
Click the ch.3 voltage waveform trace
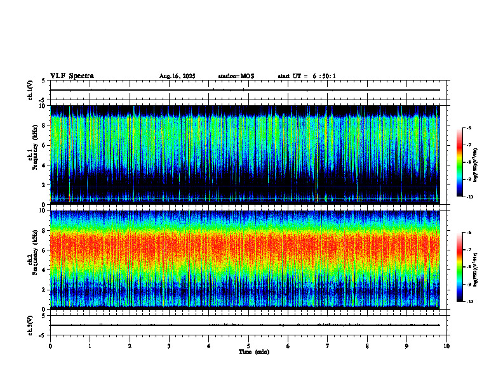coord(245,325)
